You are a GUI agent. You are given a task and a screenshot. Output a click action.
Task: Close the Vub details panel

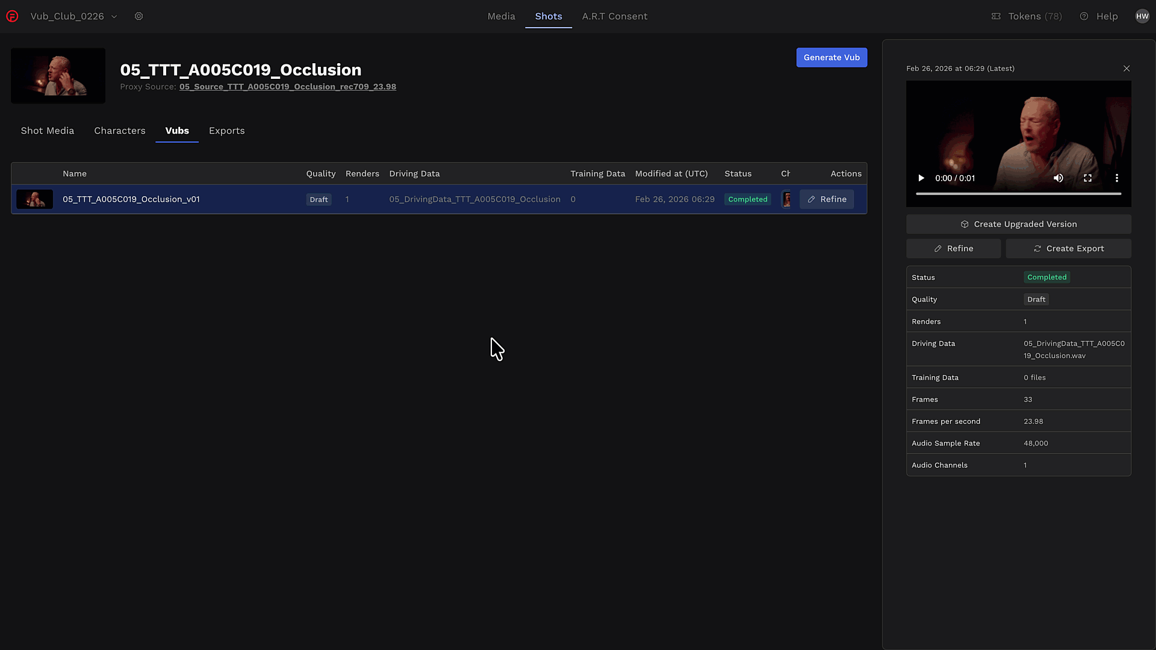tap(1126, 69)
